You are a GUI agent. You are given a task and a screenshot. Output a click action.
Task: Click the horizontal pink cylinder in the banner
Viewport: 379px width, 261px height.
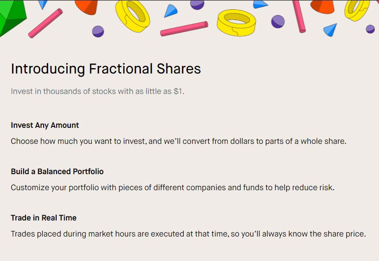click(x=184, y=29)
